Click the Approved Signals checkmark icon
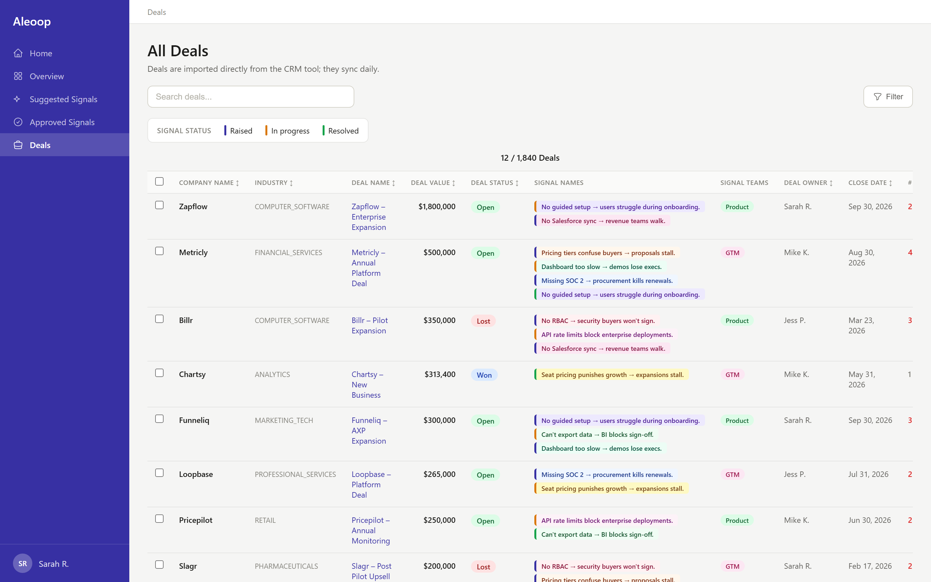Image resolution: width=931 pixels, height=582 pixels. tap(18, 122)
